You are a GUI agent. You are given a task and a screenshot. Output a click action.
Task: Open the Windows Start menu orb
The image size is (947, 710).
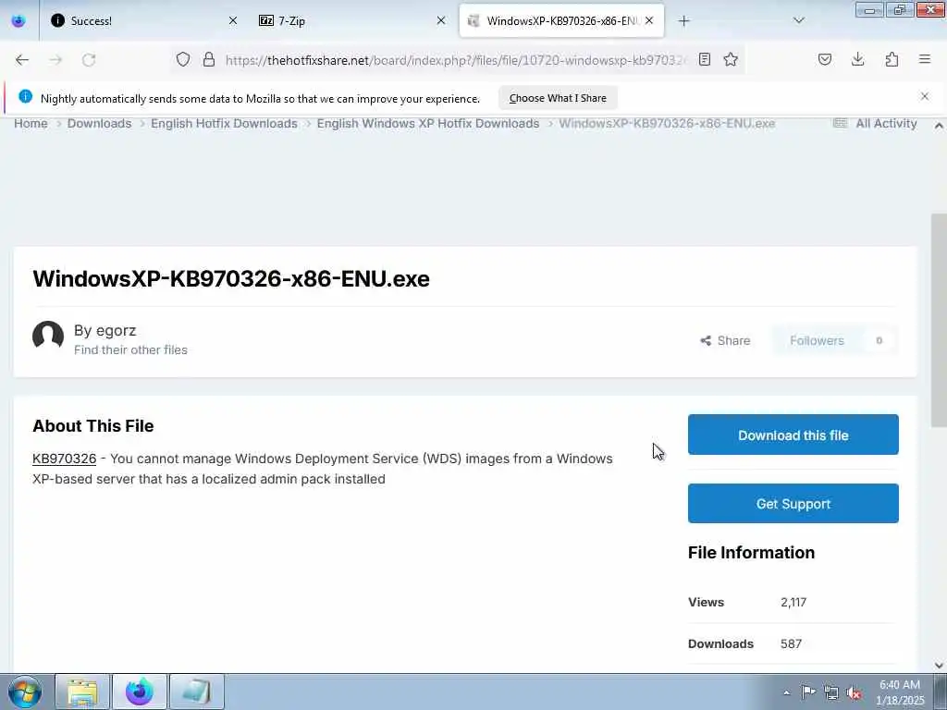(25, 692)
